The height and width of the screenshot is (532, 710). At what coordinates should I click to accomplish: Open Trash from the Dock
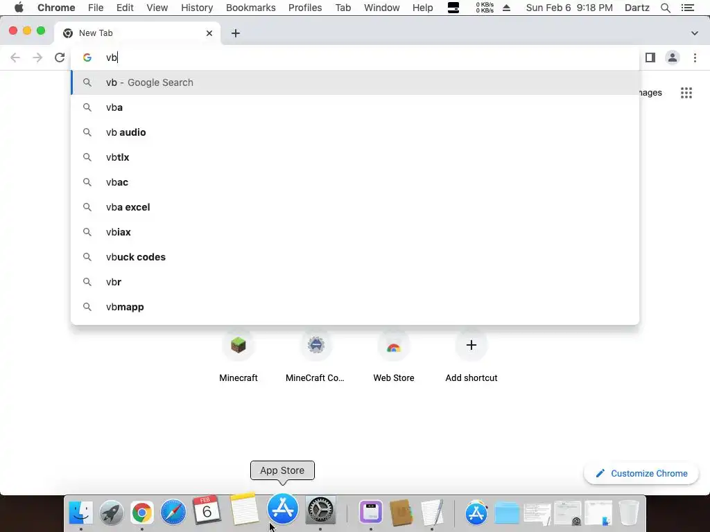point(628,512)
